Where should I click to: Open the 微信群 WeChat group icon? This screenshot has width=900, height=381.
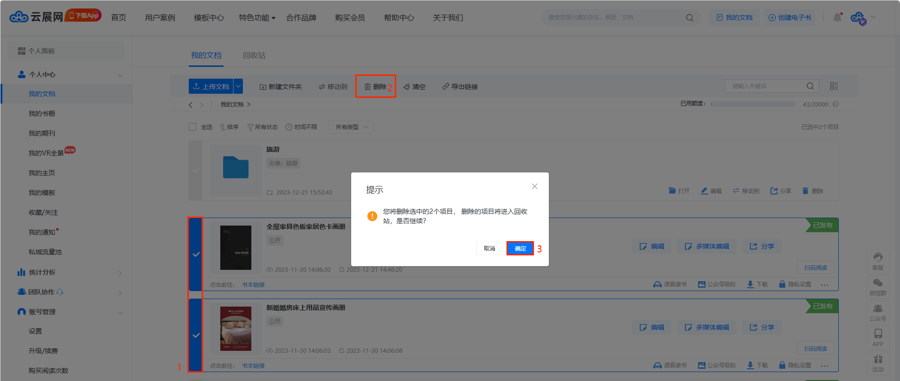(878, 286)
